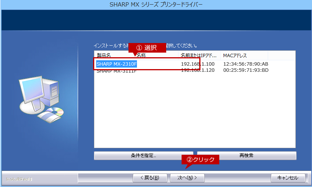Click the red ②クリック callout label
Screen dimensions: 312x187
pyautogui.click(x=200, y=159)
